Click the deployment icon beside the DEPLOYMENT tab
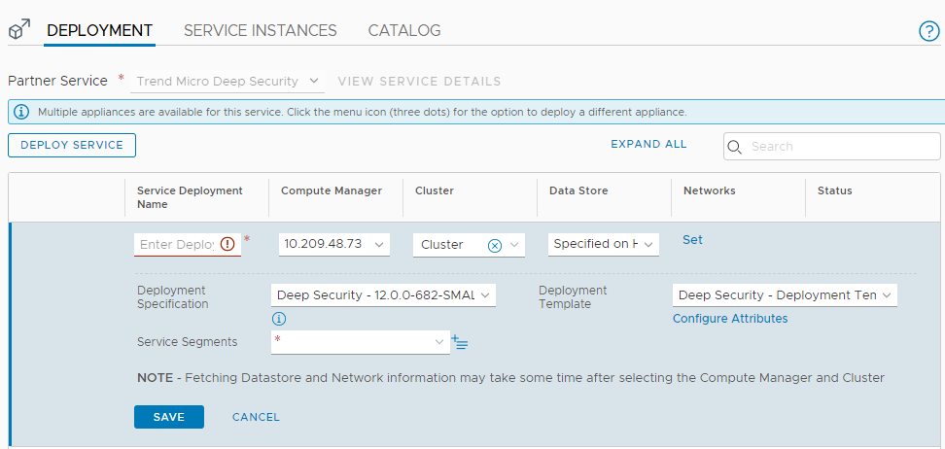Image resolution: width=945 pixels, height=449 pixels. tap(19, 31)
